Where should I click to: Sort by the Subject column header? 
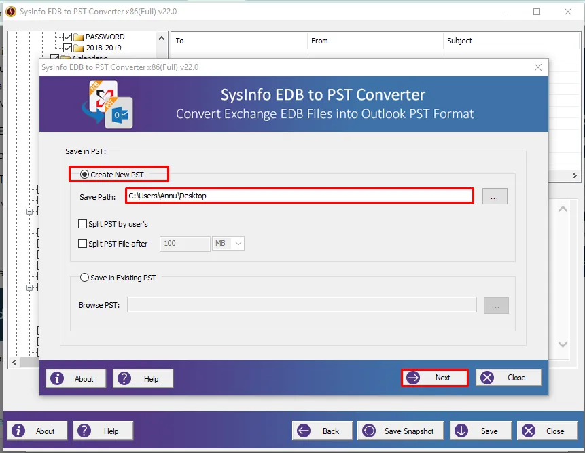pyautogui.click(x=511, y=41)
